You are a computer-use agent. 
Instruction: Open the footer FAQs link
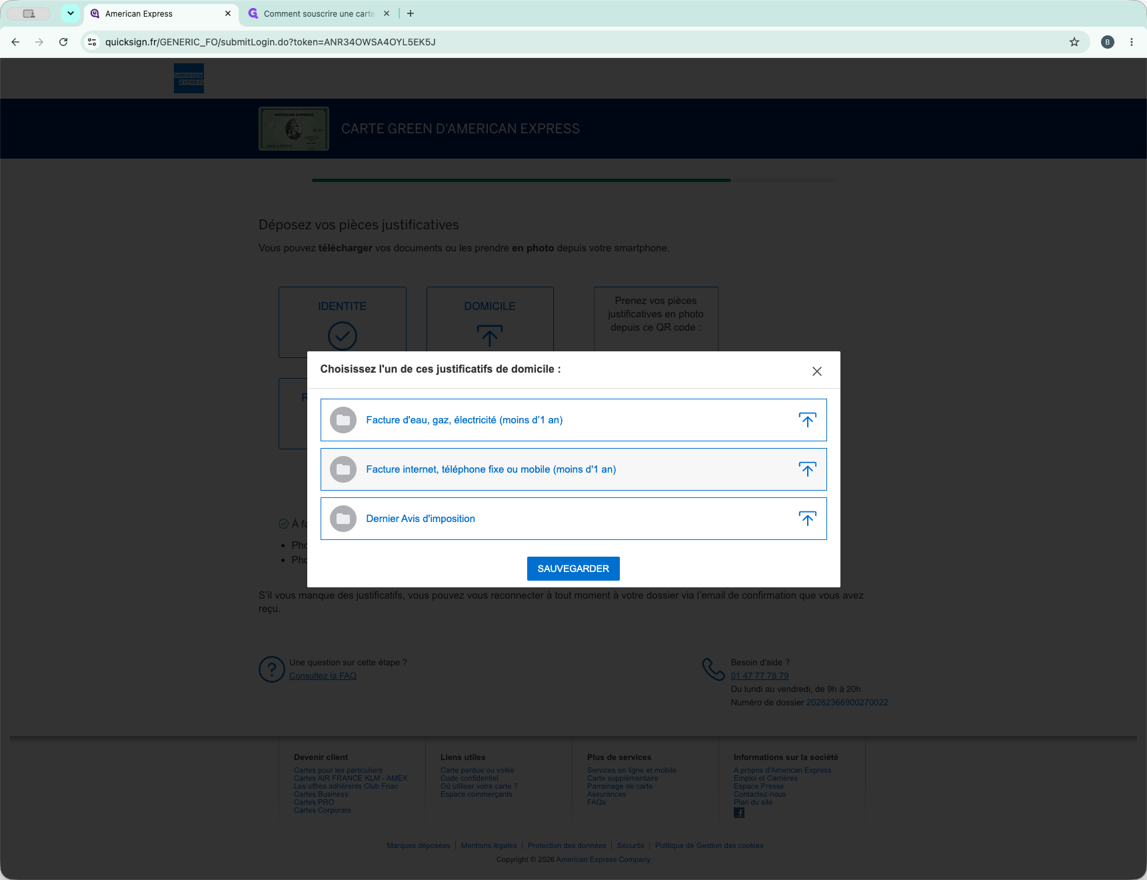(596, 802)
